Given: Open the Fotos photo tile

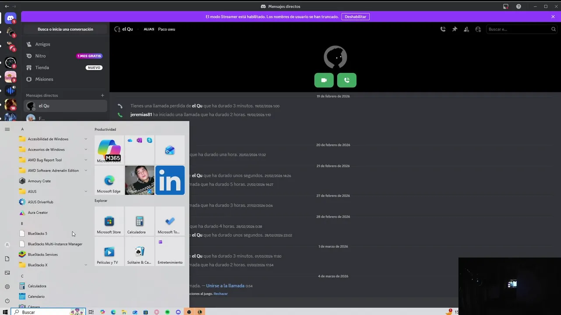Looking at the screenshot, I should click(x=139, y=180).
